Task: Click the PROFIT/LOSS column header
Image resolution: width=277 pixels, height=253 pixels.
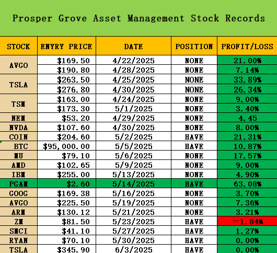Action: coord(247,46)
